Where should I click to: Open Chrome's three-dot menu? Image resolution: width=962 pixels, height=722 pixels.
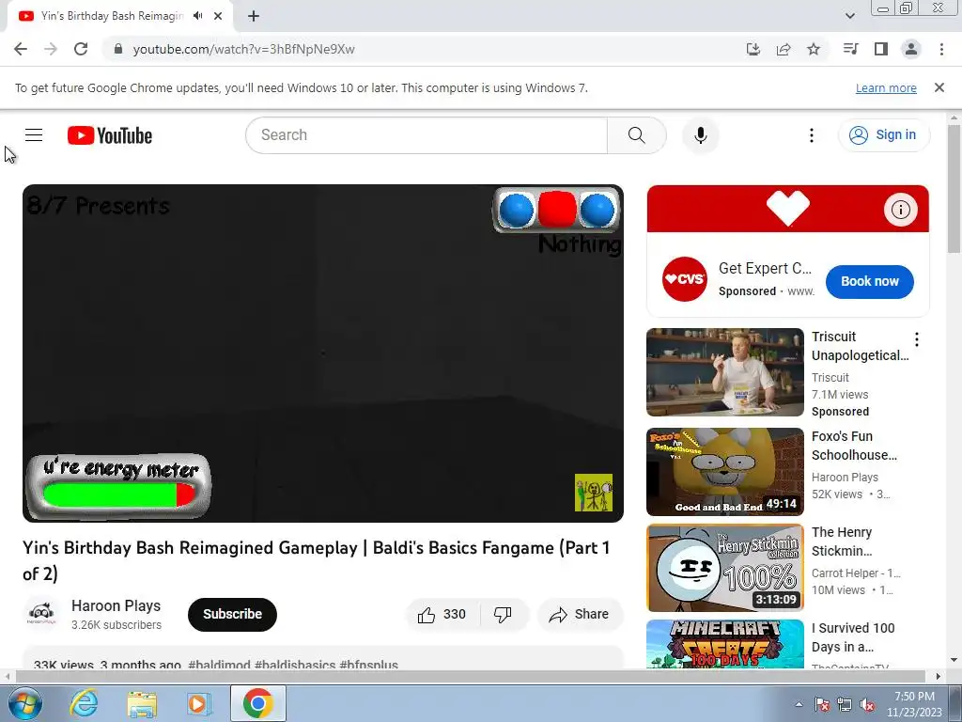pyautogui.click(x=941, y=49)
